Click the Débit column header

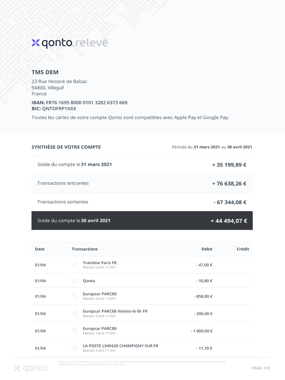click(207, 249)
